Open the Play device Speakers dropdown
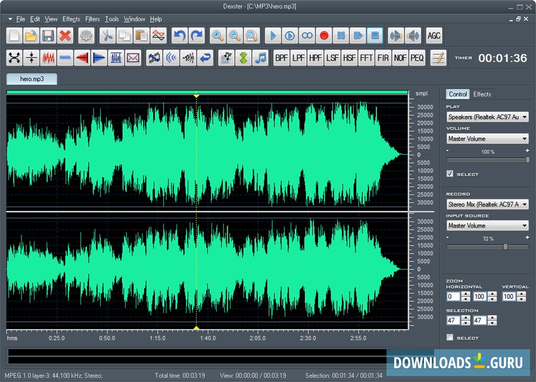The image size is (536, 382). tap(487, 117)
